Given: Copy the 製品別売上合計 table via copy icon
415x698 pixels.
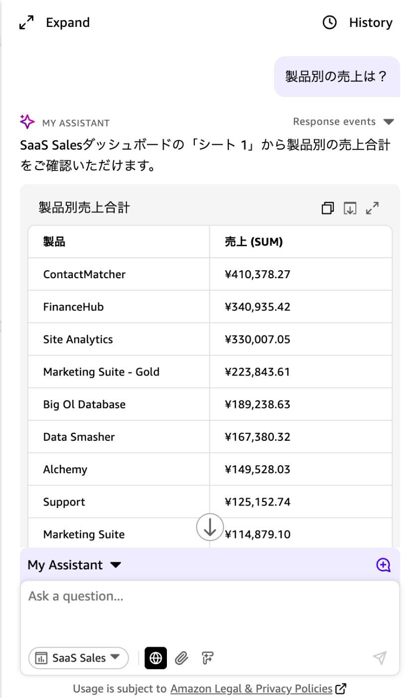Looking at the screenshot, I should click(x=328, y=208).
